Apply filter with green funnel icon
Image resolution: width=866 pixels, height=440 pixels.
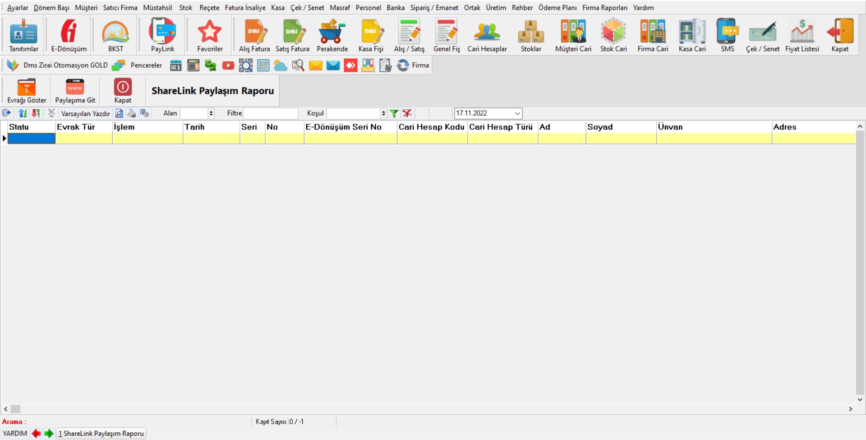coord(394,114)
